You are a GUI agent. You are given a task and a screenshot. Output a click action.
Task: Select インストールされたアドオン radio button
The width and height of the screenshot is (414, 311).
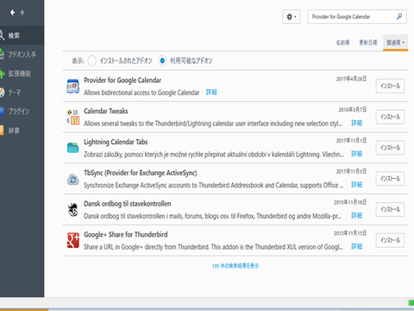92,60
